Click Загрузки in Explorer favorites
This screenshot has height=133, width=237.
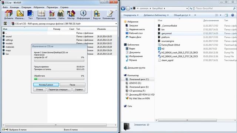(x=132, y=25)
